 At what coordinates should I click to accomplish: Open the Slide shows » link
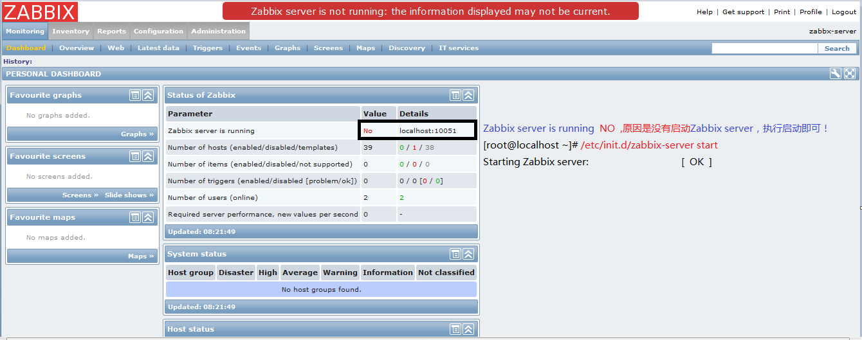pyautogui.click(x=129, y=195)
